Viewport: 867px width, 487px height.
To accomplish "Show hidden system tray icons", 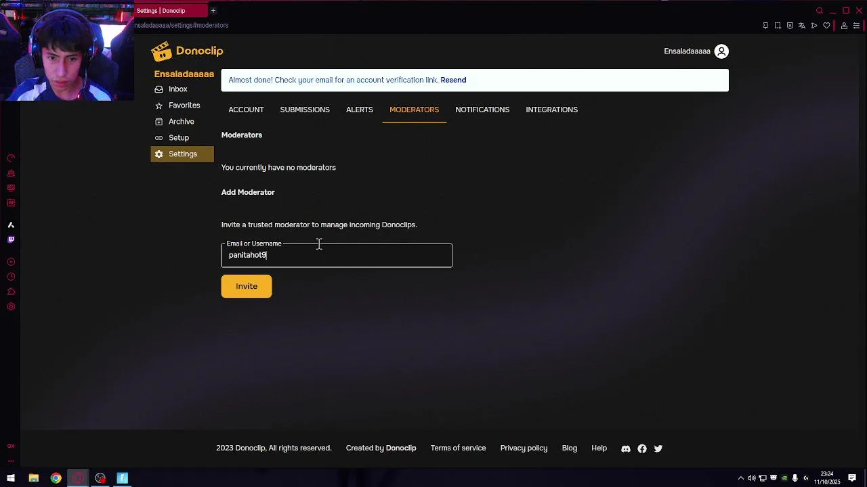I will [741, 478].
